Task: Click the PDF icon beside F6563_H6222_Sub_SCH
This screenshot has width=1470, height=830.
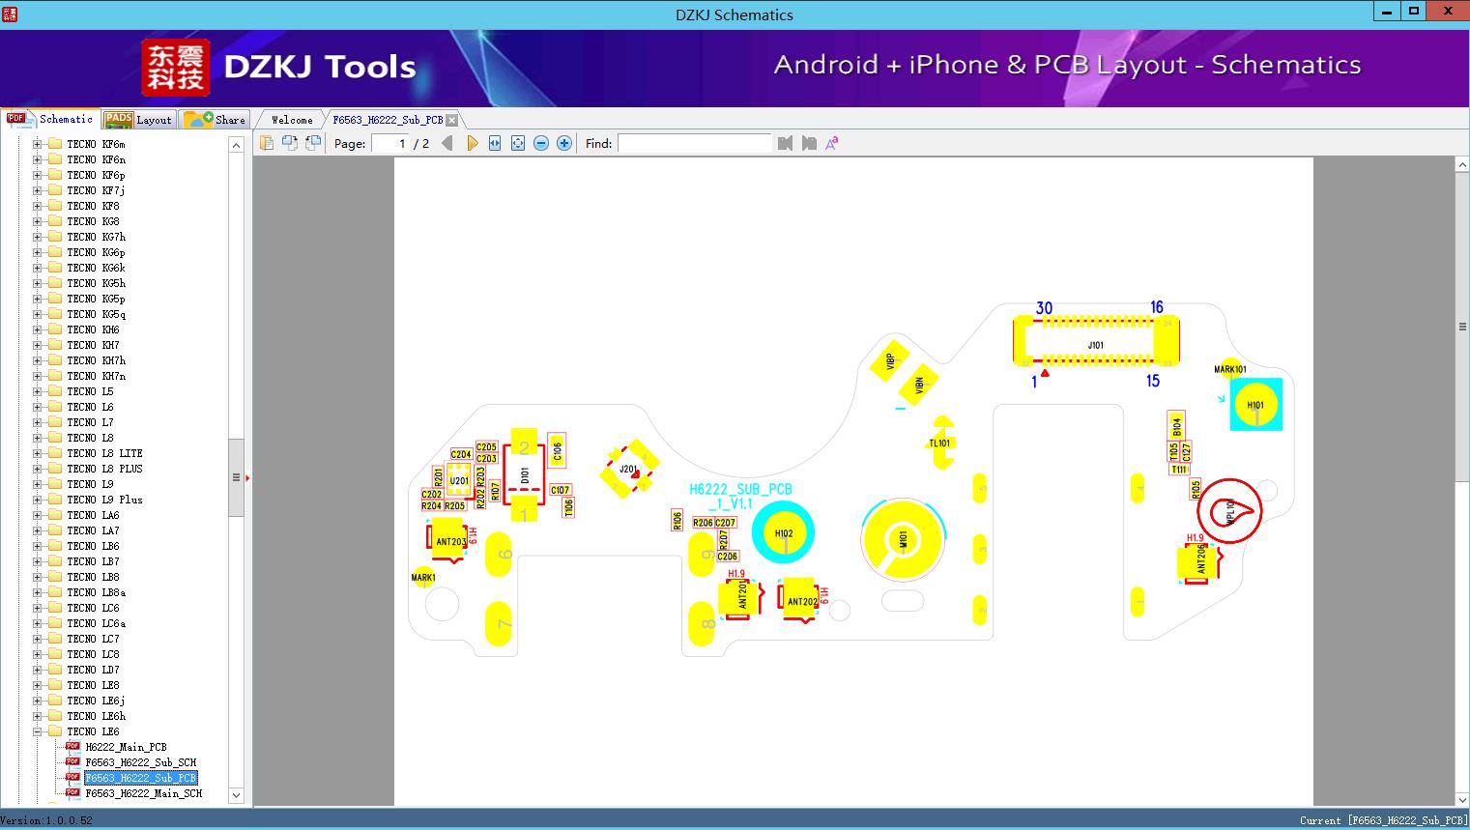Action: tap(72, 762)
